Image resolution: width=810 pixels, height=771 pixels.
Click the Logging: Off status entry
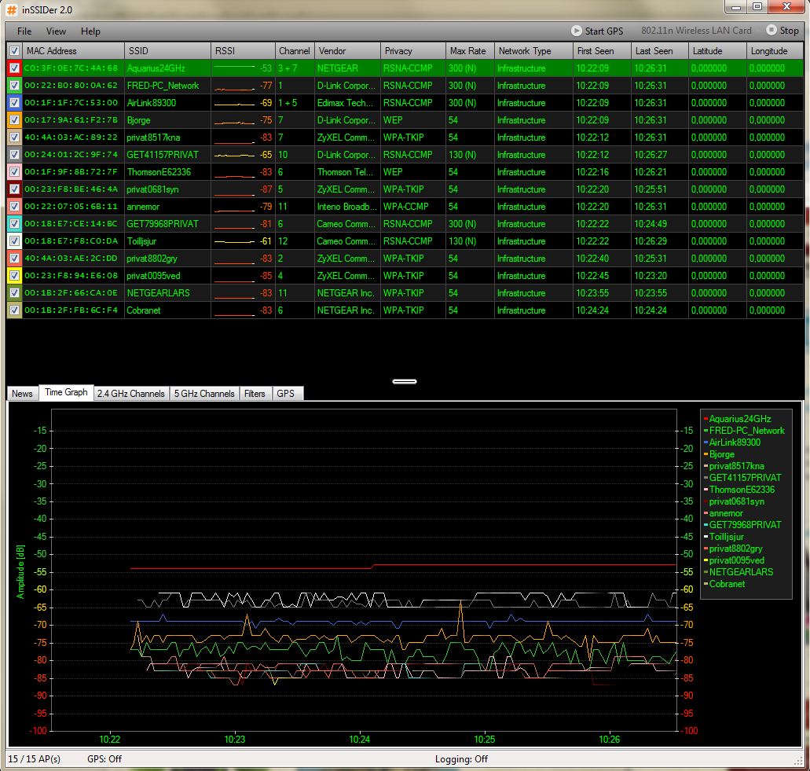pos(461,758)
